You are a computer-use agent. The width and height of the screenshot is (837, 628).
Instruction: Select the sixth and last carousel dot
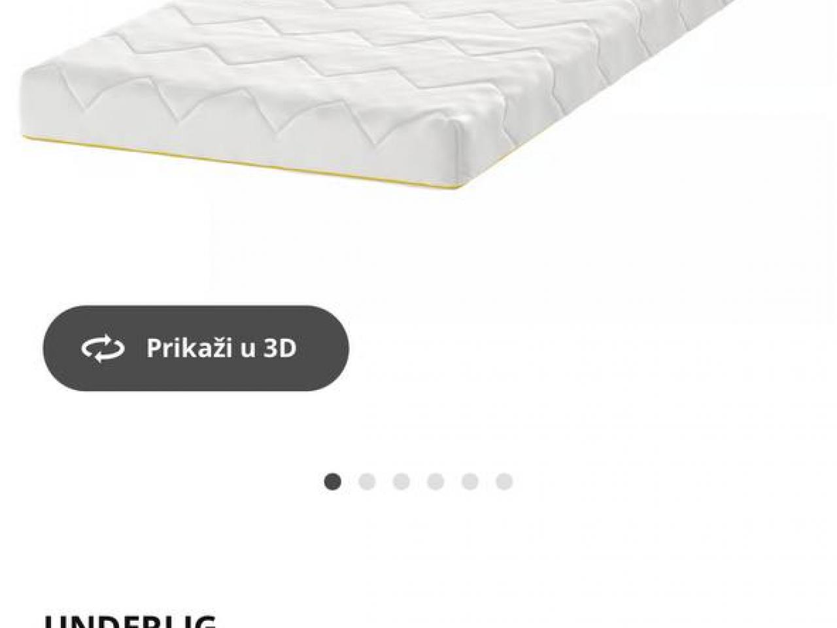pyautogui.click(x=504, y=482)
